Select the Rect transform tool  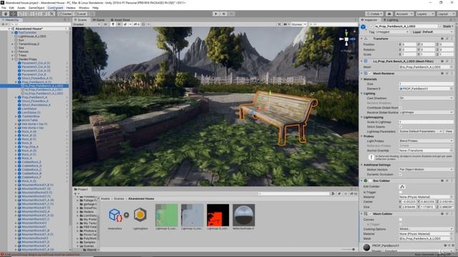point(36,14)
